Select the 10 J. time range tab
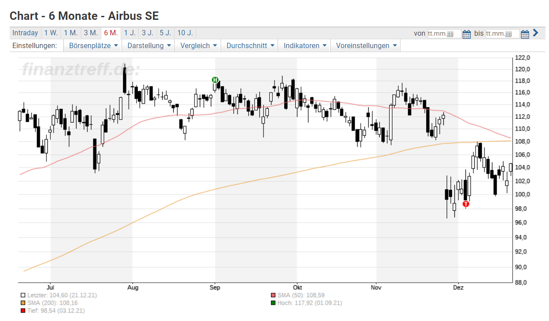 click(185, 33)
